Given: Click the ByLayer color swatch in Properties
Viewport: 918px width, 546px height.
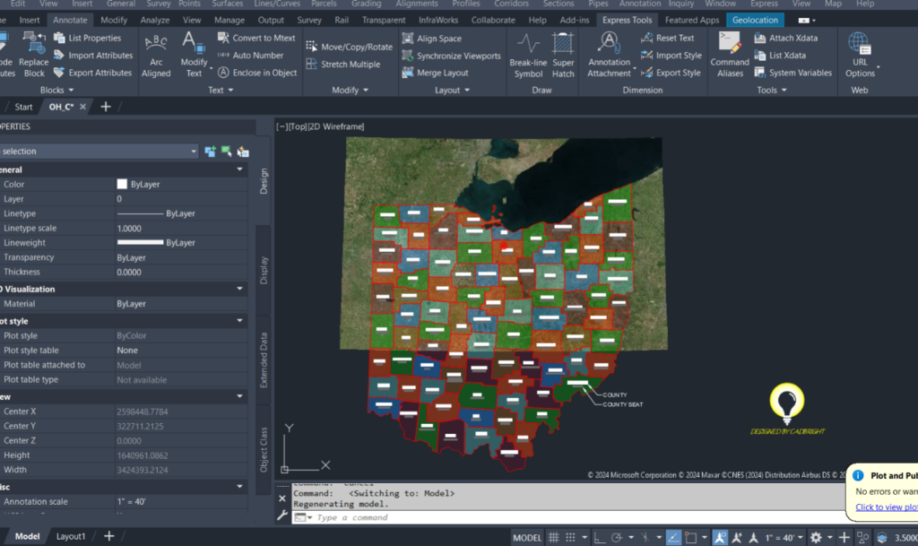Looking at the screenshot, I should [x=122, y=184].
